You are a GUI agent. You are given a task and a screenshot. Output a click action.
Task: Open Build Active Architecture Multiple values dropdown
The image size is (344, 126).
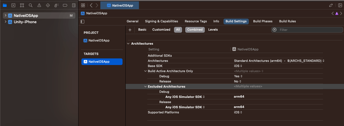click(x=249, y=71)
